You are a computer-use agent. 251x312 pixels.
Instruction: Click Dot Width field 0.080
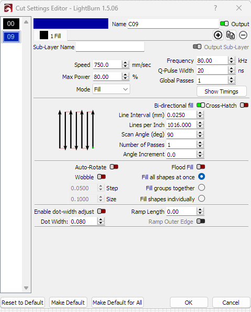pos(84,222)
